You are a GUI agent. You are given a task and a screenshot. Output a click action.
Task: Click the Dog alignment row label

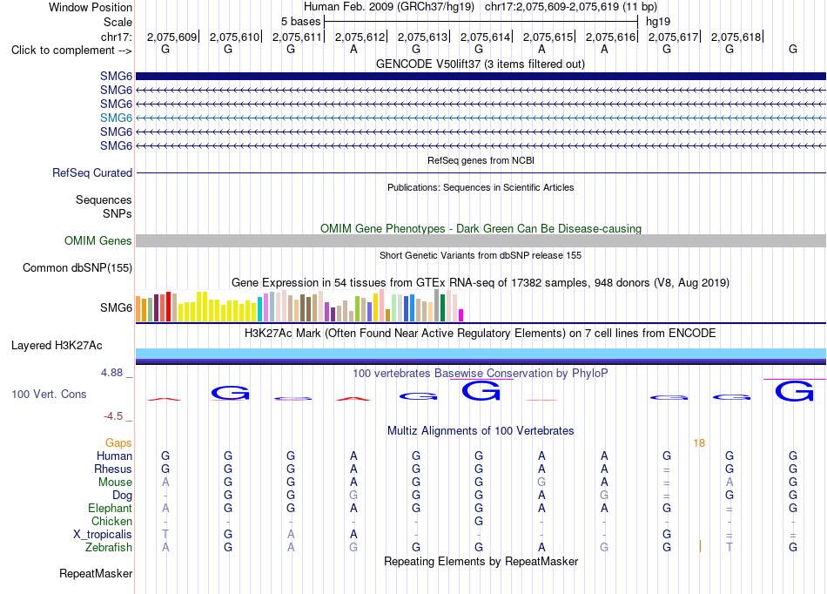[x=122, y=495]
